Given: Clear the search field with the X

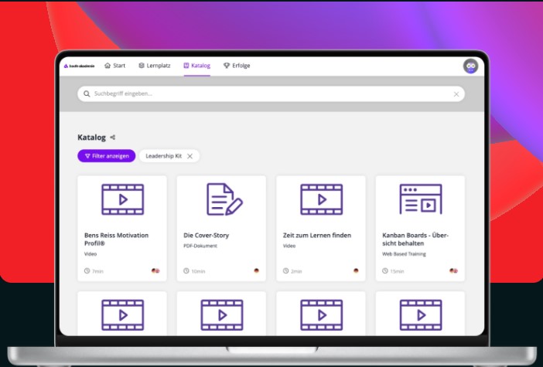Looking at the screenshot, I should (456, 93).
